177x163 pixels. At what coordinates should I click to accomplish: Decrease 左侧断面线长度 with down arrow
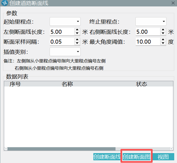(77, 33)
